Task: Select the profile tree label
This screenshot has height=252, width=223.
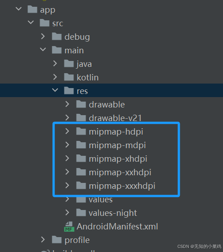Action: click(x=77, y=240)
